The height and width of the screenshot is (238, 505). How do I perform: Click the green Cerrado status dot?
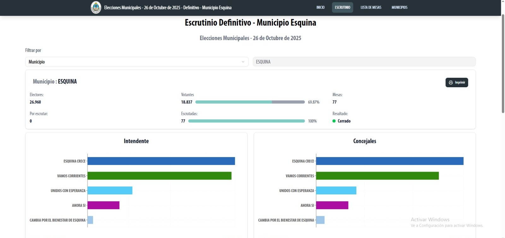(334, 121)
